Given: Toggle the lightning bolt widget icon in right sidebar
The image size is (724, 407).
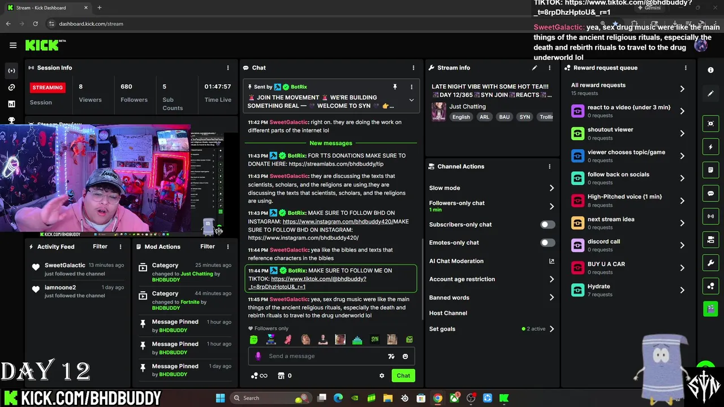Looking at the screenshot, I should (x=710, y=147).
